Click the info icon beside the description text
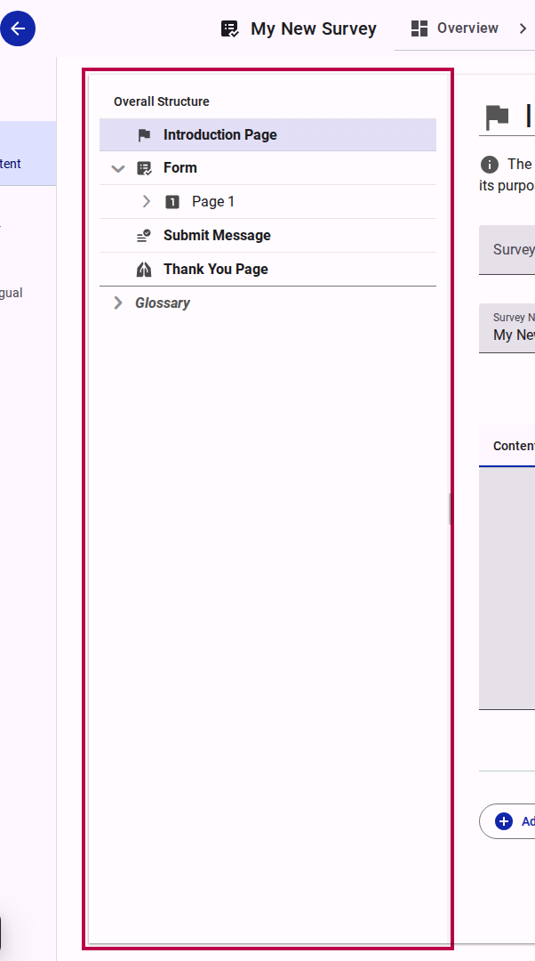The image size is (535, 961). pyautogui.click(x=489, y=165)
